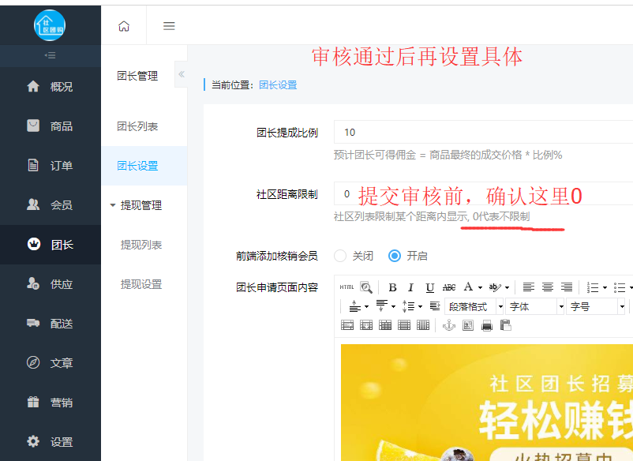Click the spacing-before-paragraph icon
This screenshot has width=633, height=461.
point(355,306)
